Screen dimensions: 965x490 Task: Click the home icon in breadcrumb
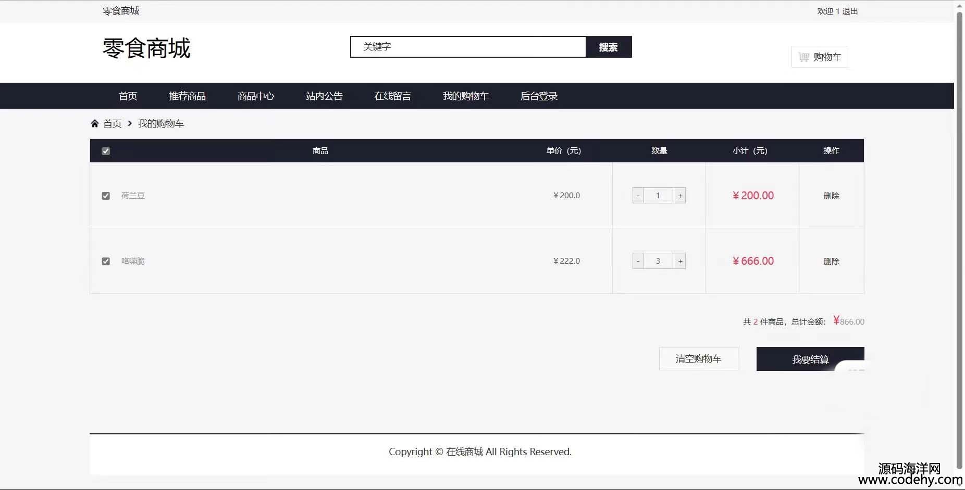[95, 124]
